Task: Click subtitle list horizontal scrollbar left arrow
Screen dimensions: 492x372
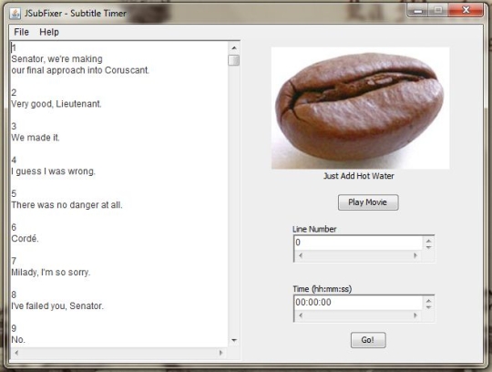Action: pos(16,353)
